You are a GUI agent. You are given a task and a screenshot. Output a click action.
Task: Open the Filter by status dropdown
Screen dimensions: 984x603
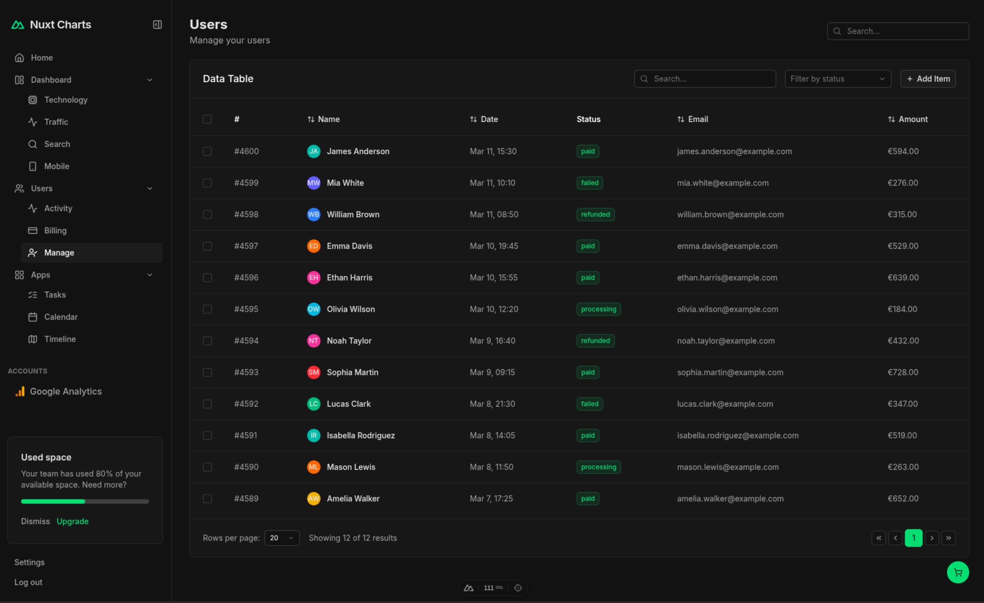[x=838, y=79]
